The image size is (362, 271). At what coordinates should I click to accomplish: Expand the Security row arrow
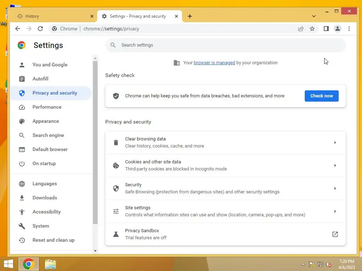[335, 188]
